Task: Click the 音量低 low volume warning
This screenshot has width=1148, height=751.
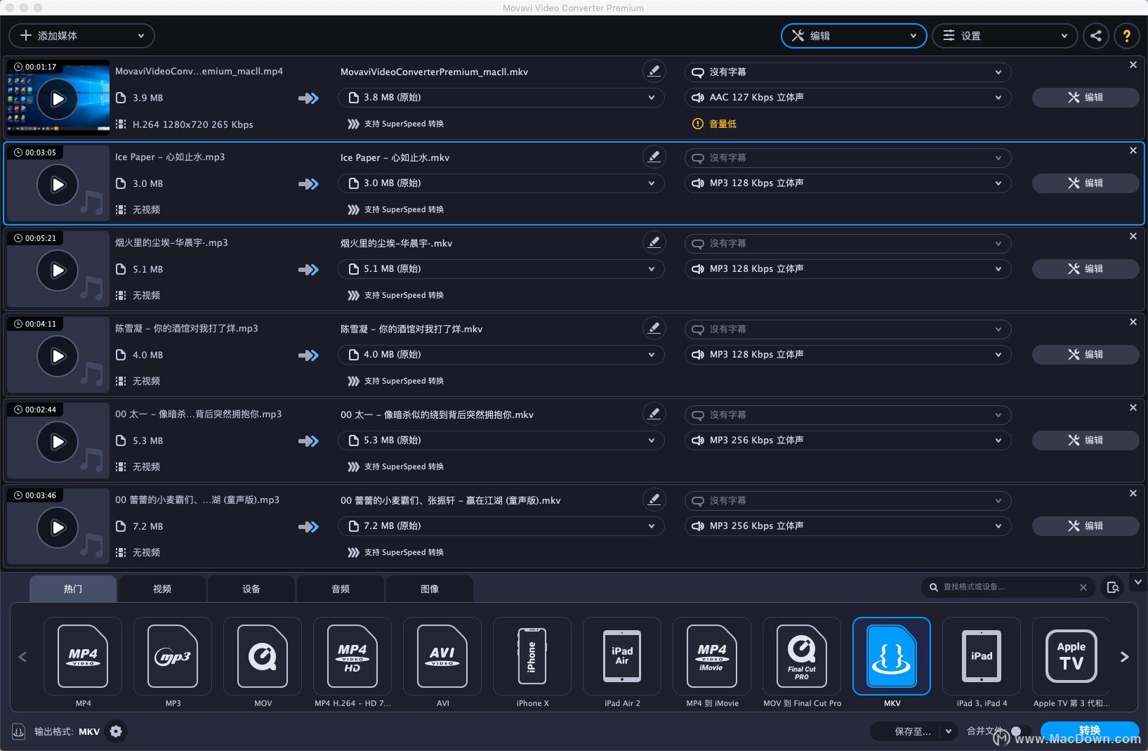Action: (x=715, y=124)
